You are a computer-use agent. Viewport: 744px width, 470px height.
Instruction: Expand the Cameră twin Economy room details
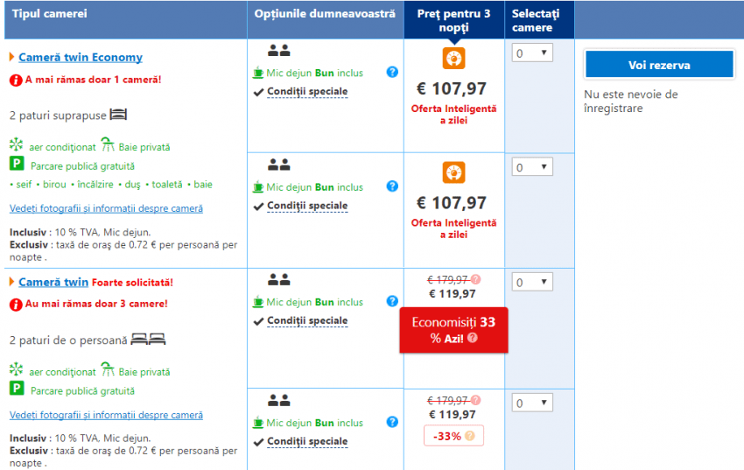click(x=80, y=58)
